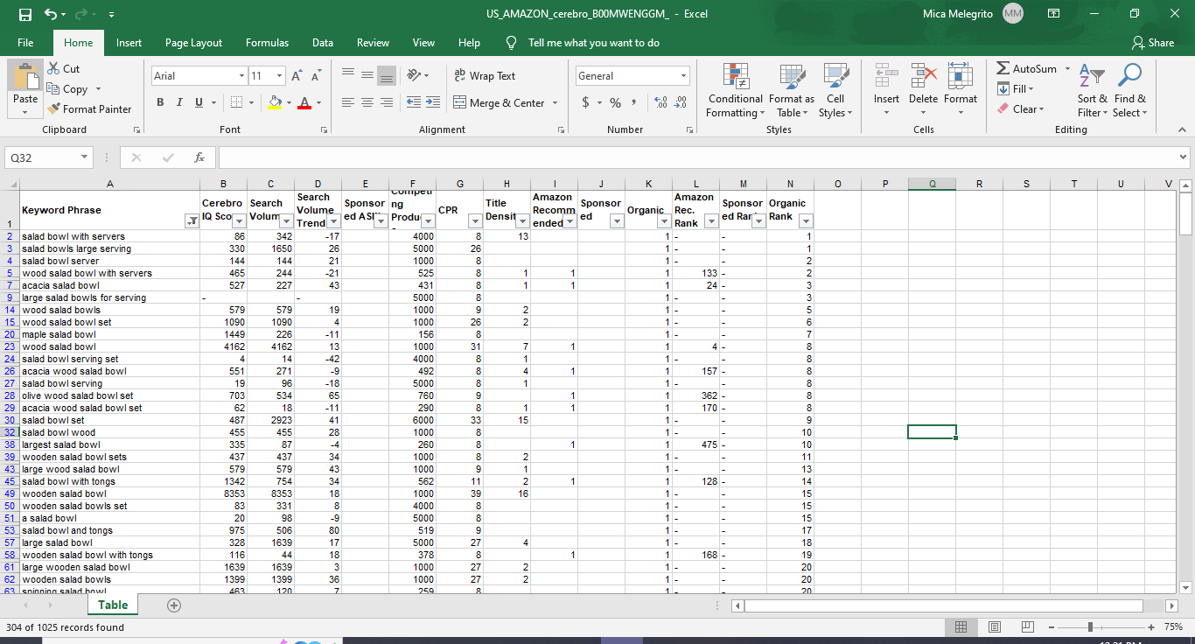Click the Insert Function fx icon
This screenshot has width=1195, height=644.
[x=199, y=157]
